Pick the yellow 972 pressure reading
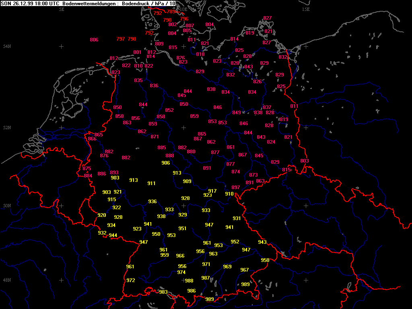412x309 pixels. pyautogui.click(x=131, y=280)
